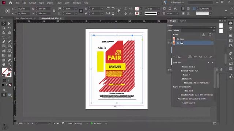Switch to the Layers tab
The height and width of the screenshot is (131, 234).
[183, 21]
